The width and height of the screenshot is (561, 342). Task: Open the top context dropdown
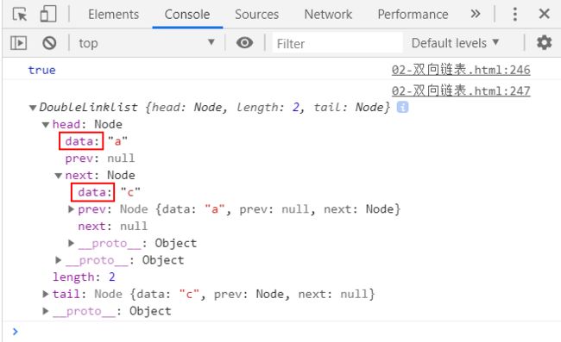point(147,43)
